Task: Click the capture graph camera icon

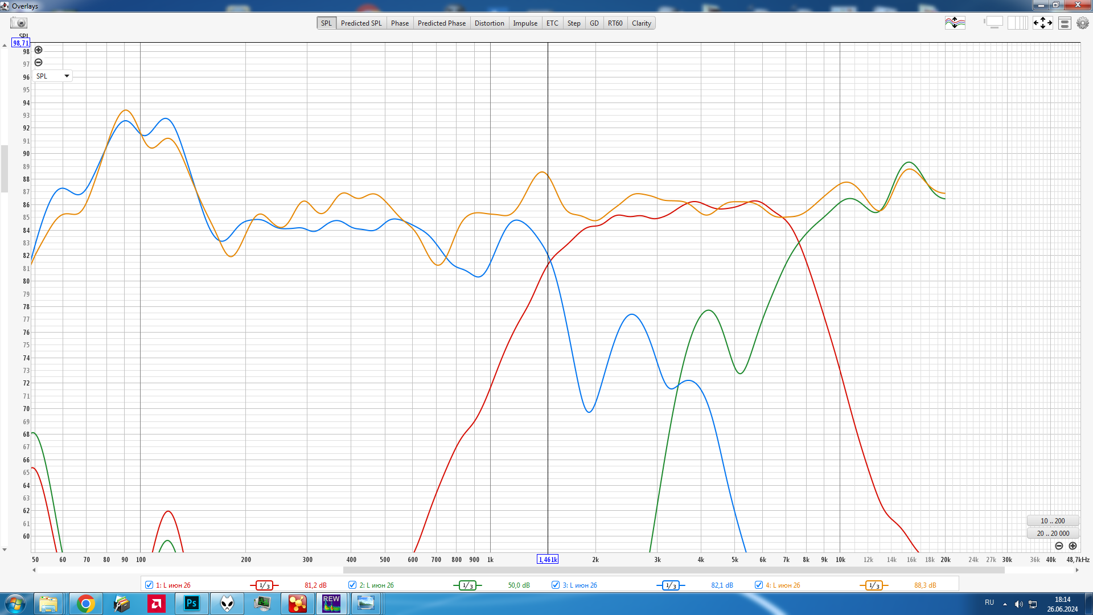Action: point(19,23)
